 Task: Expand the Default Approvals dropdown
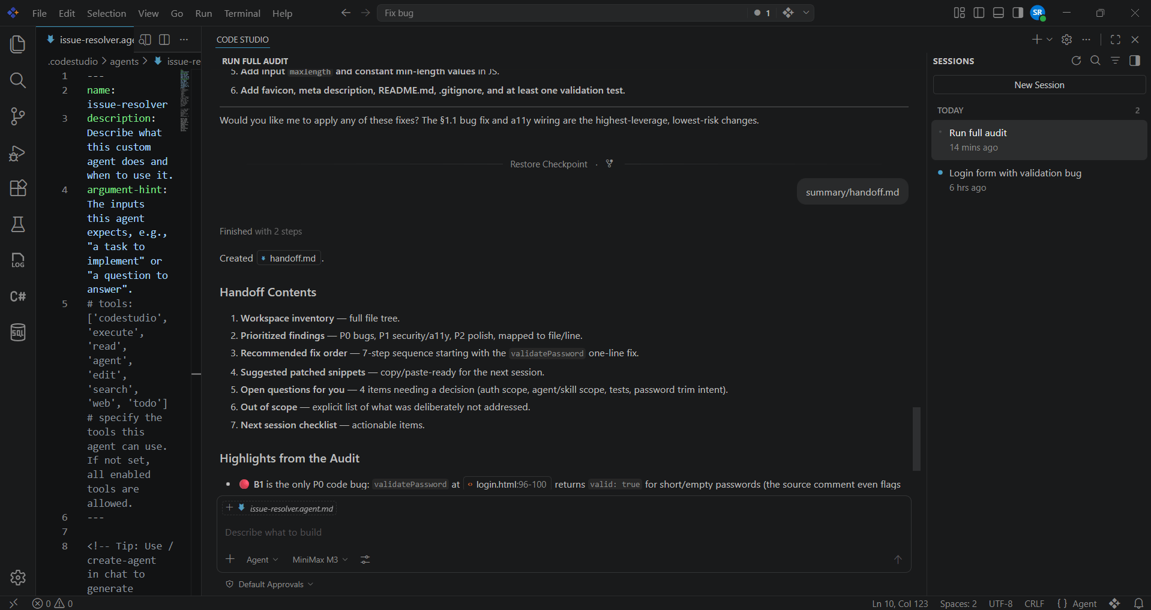coord(270,584)
